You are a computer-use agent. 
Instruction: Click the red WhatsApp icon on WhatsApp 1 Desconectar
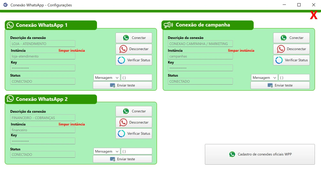point(123,49)
